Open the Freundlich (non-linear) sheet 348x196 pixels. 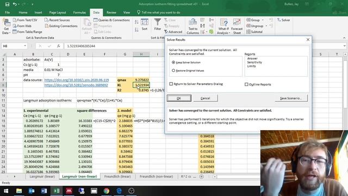(x=156, y=176)
